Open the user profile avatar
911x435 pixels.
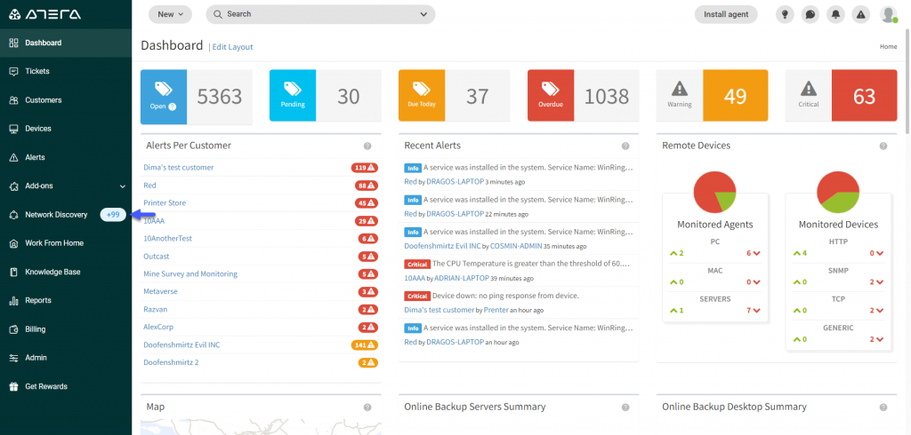click(x=887, y=14)
